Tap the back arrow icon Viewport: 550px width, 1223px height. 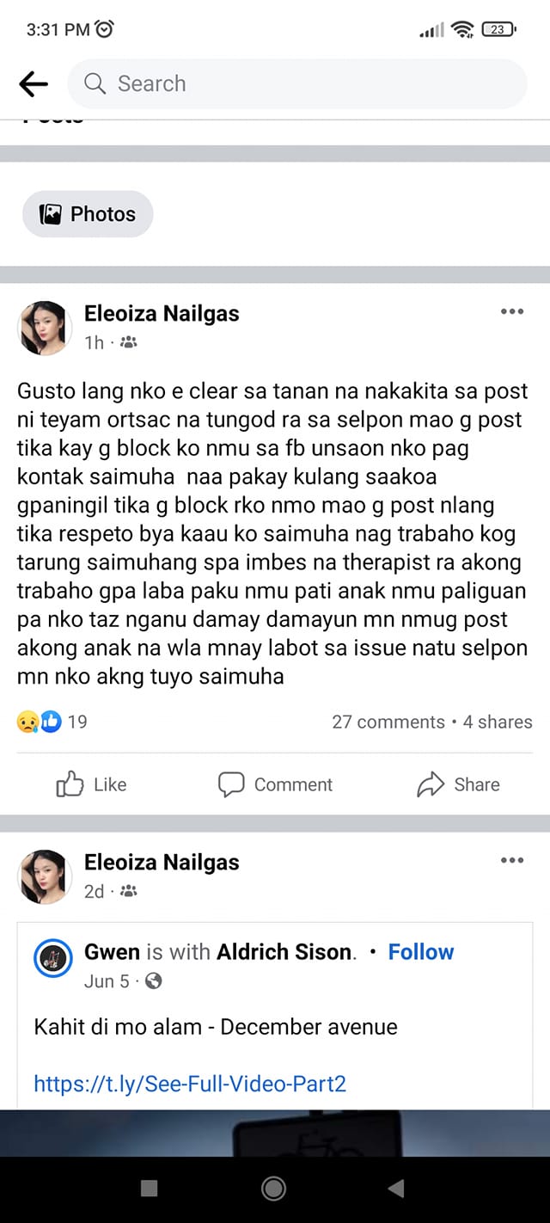[34, 83]
